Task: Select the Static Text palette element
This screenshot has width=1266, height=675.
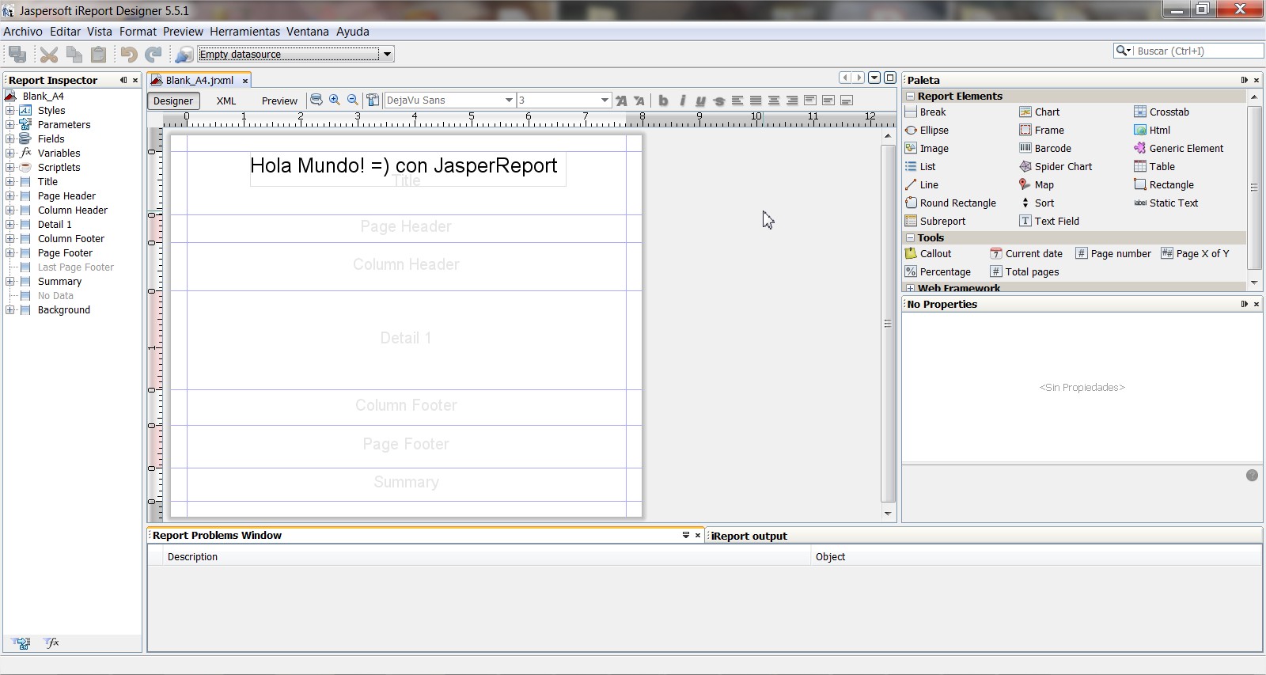Action: coord(1166,203)
